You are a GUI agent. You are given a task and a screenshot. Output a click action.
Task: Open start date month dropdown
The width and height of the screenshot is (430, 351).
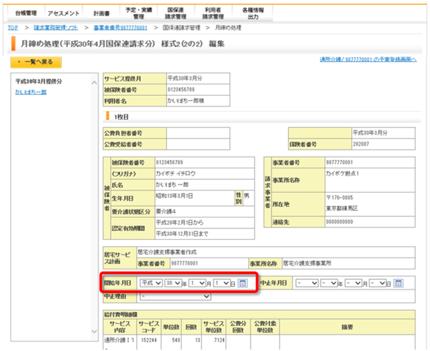pyautogui.click(x=197, y=283)
